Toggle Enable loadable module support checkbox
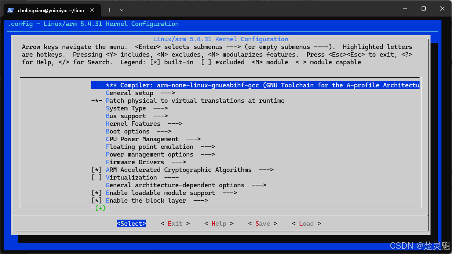The height and width of the screenshot is (254, 452). tap(96, 193)
